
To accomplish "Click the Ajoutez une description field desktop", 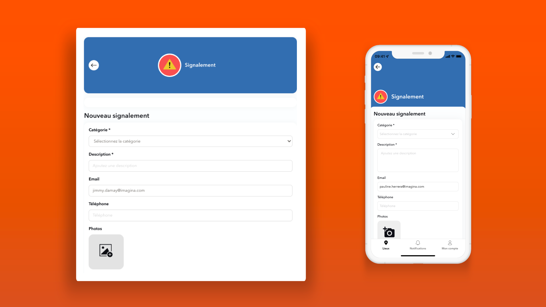I will 190,166.
